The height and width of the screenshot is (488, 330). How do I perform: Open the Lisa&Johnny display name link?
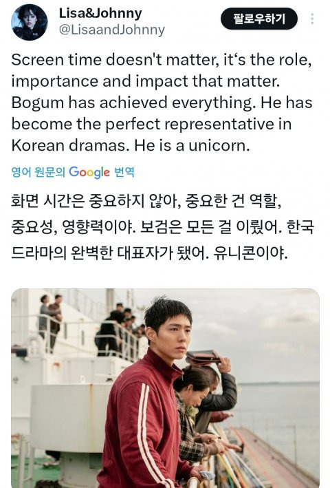coord(100,13)
